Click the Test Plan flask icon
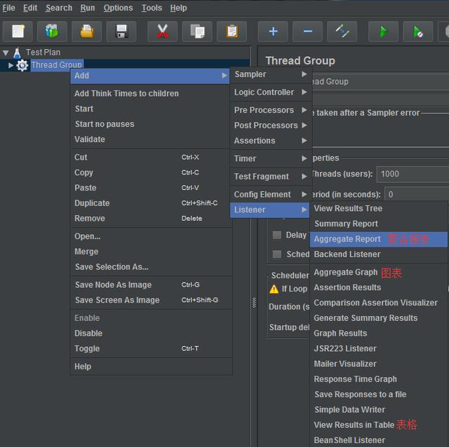 (x=17, y=53)
